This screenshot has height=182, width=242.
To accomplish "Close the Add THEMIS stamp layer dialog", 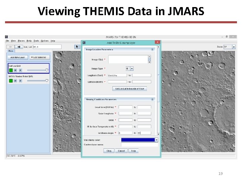I will tap(157, 42).
